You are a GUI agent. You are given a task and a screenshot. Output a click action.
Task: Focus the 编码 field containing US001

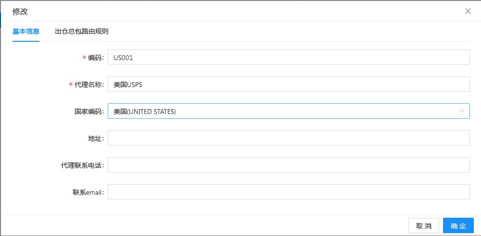289,57
